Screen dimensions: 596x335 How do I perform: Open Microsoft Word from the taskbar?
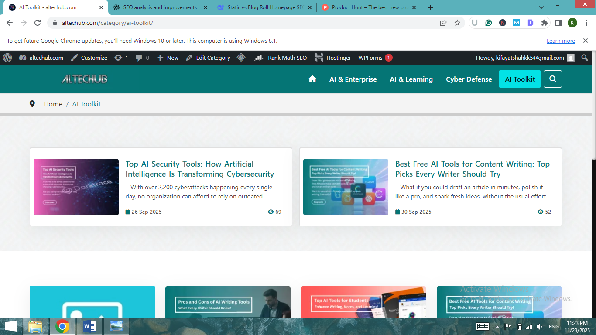[x=89, y=326]
